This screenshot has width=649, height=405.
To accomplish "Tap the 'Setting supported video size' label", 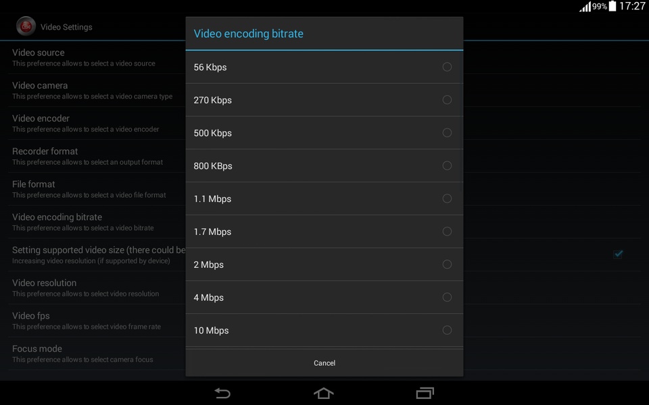I will point(99,250).
